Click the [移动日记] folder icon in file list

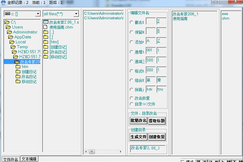46,57
